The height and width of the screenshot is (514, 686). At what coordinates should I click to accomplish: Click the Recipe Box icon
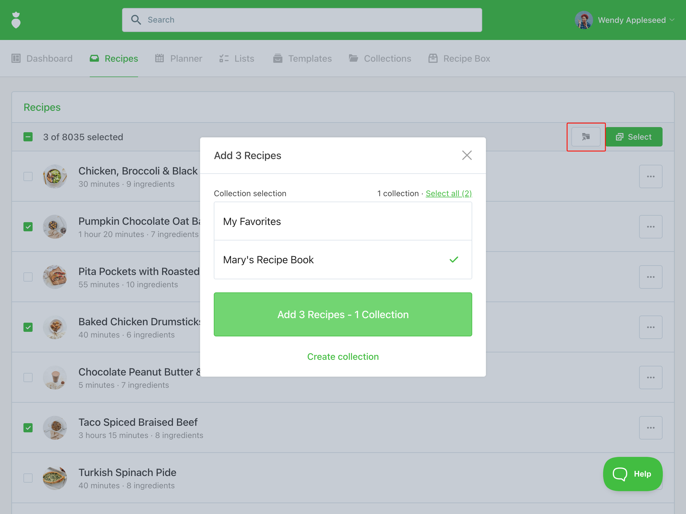tap(433, 58)
